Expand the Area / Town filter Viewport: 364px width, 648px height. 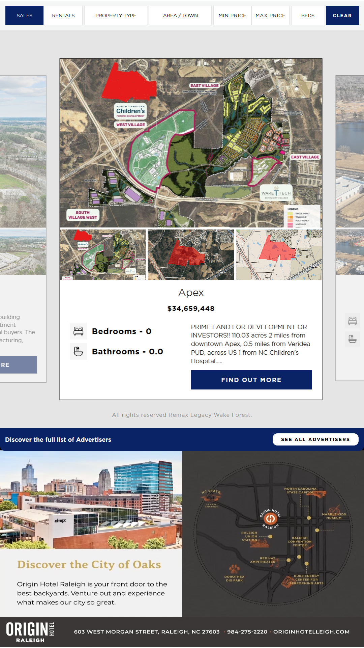click(180, 16)
